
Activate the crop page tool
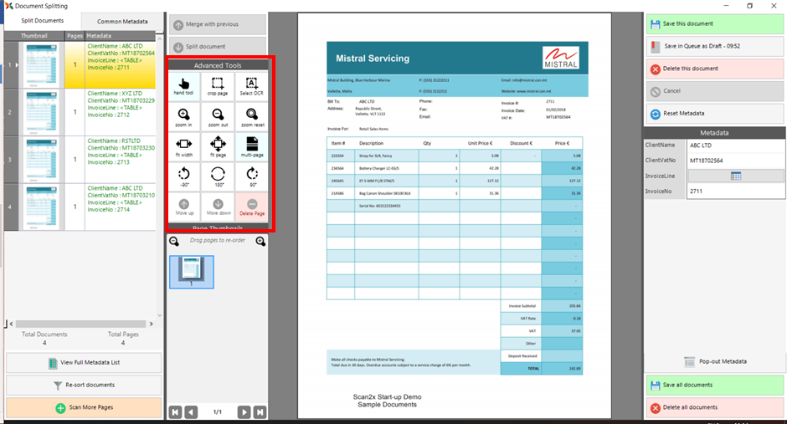218,84
